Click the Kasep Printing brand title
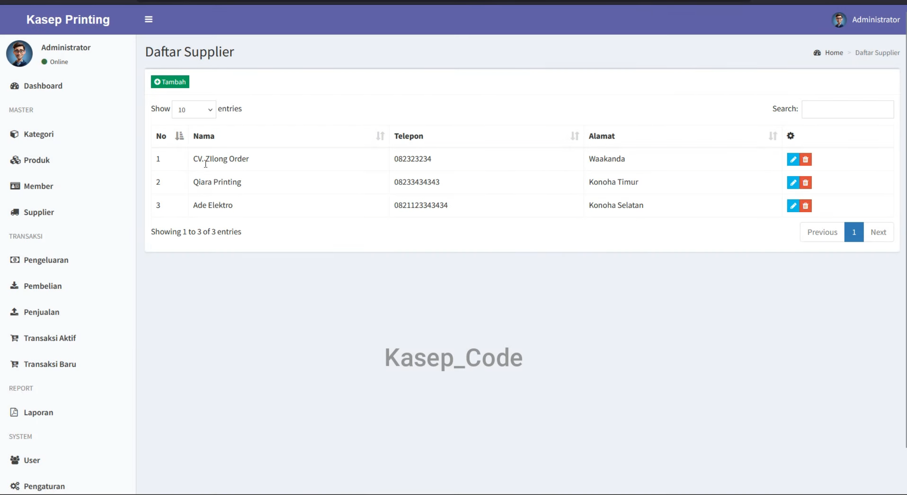Screen dimensions: 907x495 (x=68, y=20)
